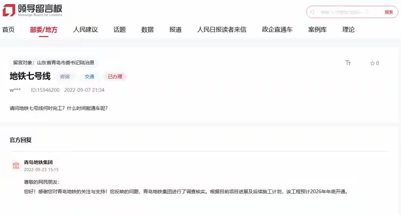Click the 领导留言板 logo icon
The width and height of the screenshot is (401, 215).
click(x=9, y=11)
